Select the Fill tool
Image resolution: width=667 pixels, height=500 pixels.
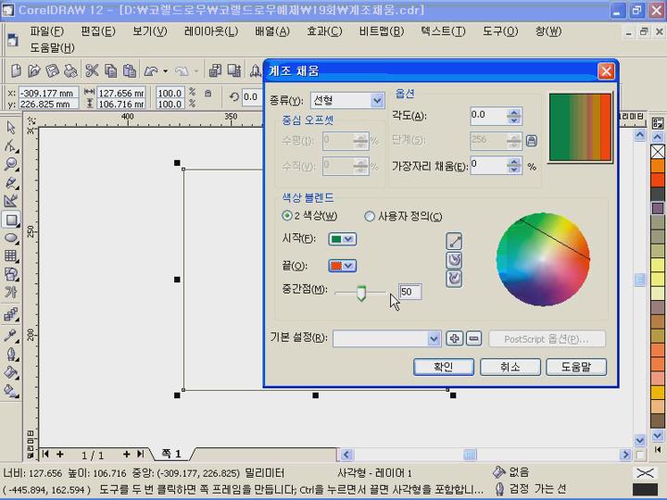point(10,372)
